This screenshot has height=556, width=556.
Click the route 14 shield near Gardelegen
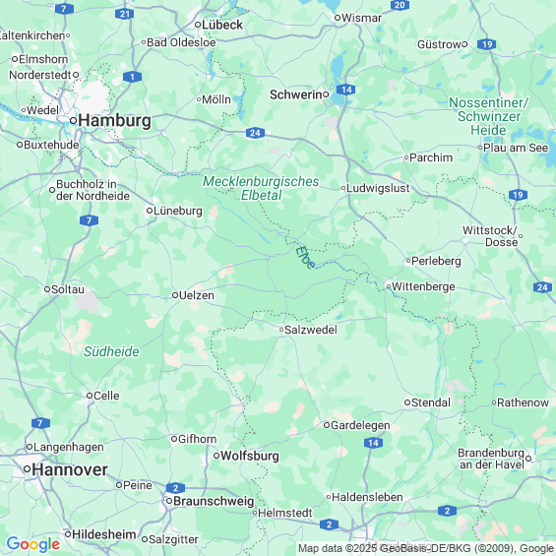pyautogui.click(x=374, y=443)
